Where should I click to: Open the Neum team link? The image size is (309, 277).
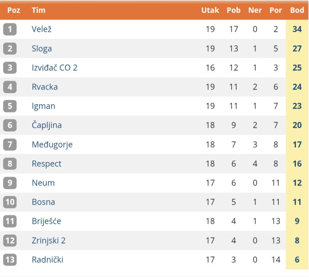[43, 183]
